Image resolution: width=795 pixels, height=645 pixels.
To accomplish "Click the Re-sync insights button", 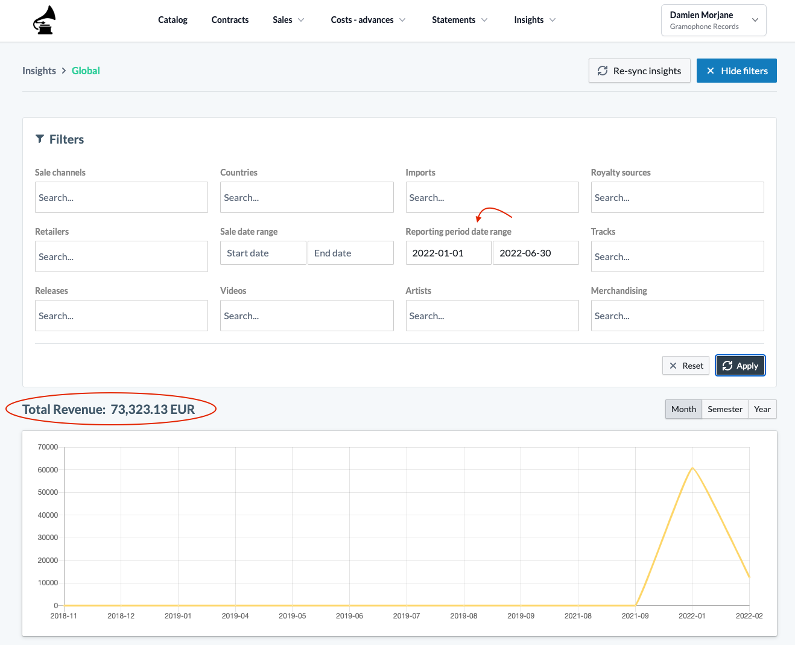I will (639, 71).
